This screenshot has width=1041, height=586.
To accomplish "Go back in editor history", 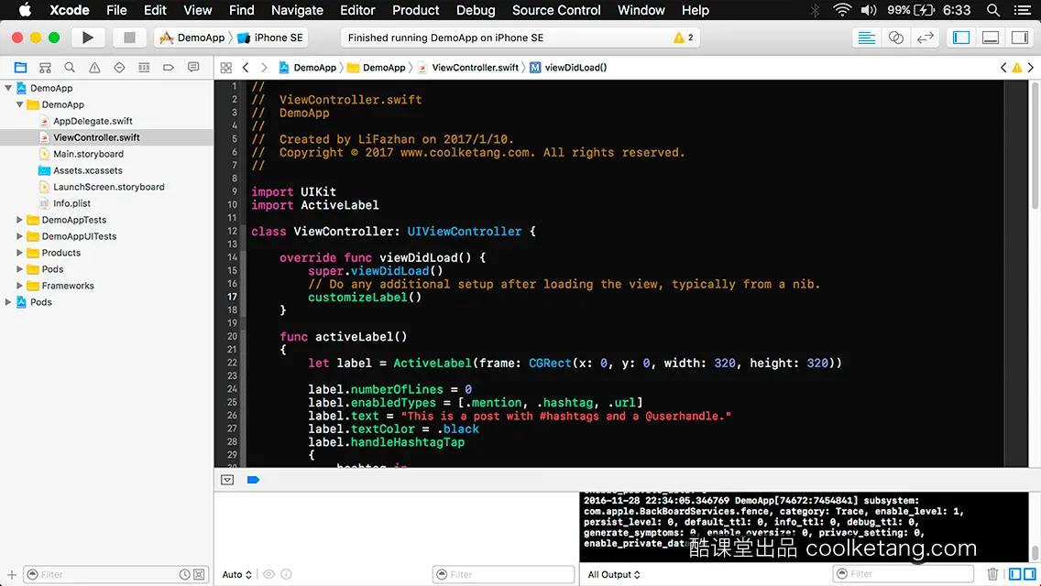I will pos(246,68).
